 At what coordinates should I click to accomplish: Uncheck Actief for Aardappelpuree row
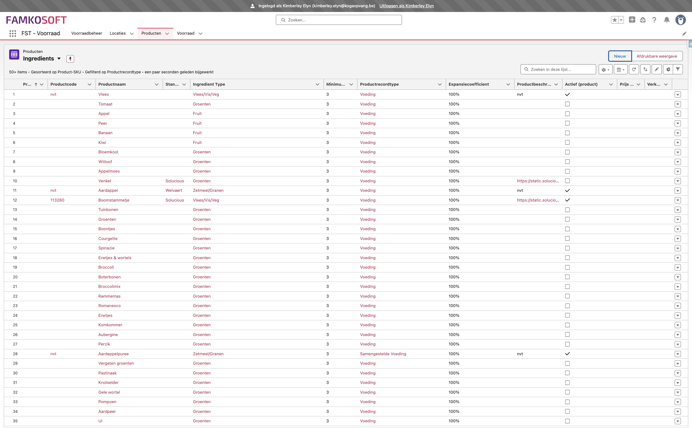tap(567, 354)
